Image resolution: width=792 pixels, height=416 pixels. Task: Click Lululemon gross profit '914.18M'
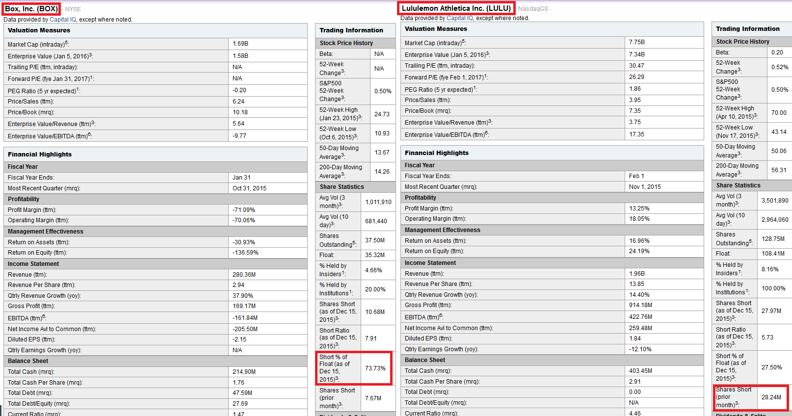pyautogui.click(x=640, y=305)
